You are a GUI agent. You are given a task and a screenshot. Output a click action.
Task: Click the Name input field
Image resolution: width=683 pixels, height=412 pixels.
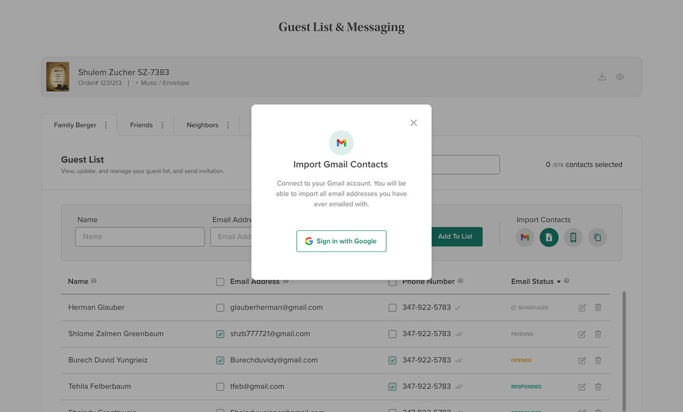140,237
